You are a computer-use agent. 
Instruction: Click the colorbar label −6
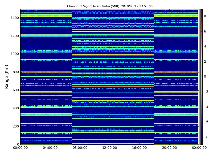[206, 122]
